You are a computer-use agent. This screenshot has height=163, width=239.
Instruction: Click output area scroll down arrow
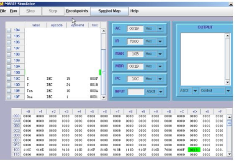(x=228, y=82)
